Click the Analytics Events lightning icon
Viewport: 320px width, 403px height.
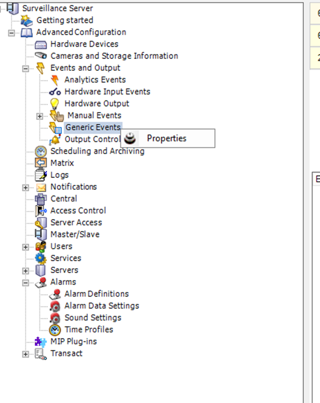click(x=56, y=80)
